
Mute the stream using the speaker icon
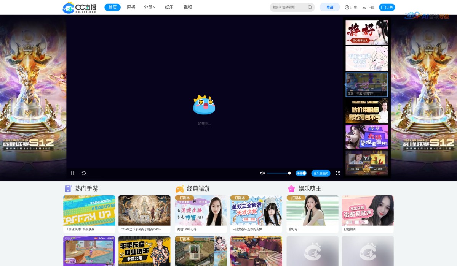(x=262, y=173)
